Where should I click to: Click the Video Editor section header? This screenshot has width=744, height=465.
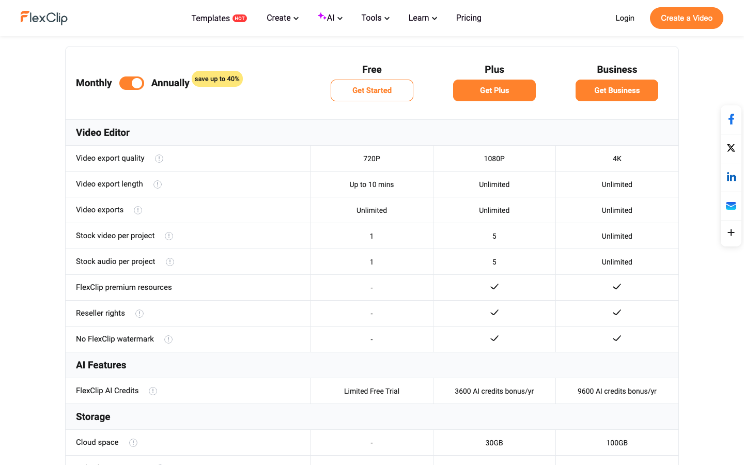pyautogui.click(x=103, y=133)
